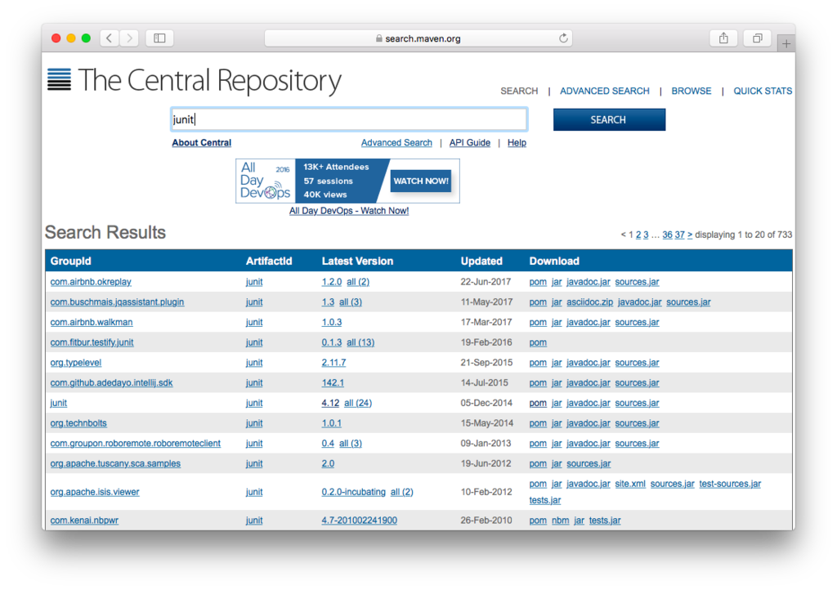Show all (24) versions of junit

pyautogui.click(x=358, y=403)
